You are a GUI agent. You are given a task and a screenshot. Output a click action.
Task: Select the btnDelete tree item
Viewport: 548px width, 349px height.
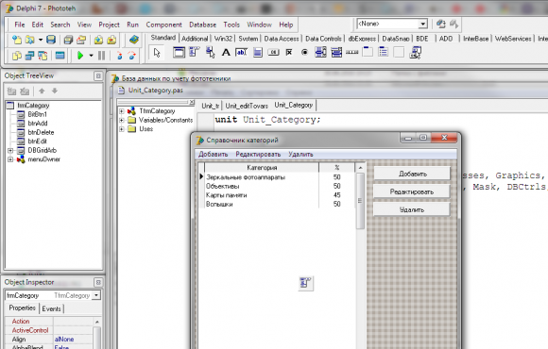coord(41,132)
